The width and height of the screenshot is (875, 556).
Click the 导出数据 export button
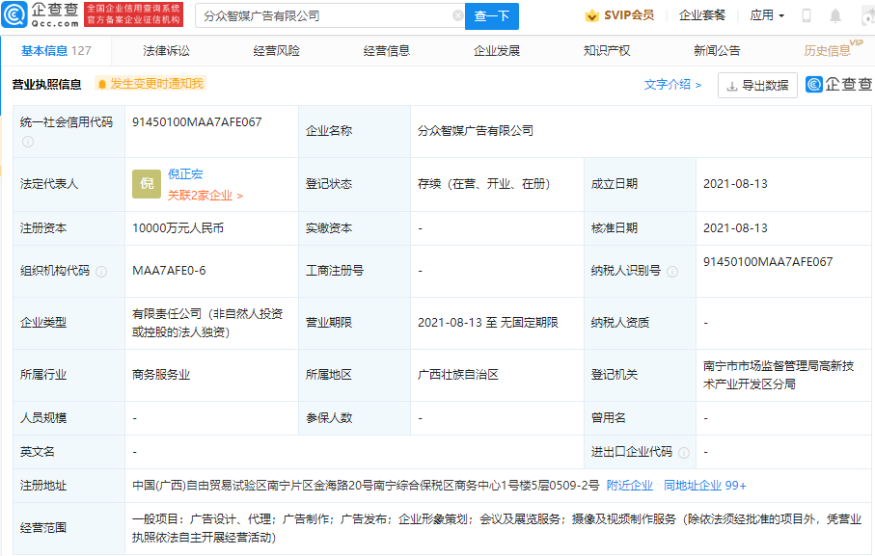tap(757, 86)
